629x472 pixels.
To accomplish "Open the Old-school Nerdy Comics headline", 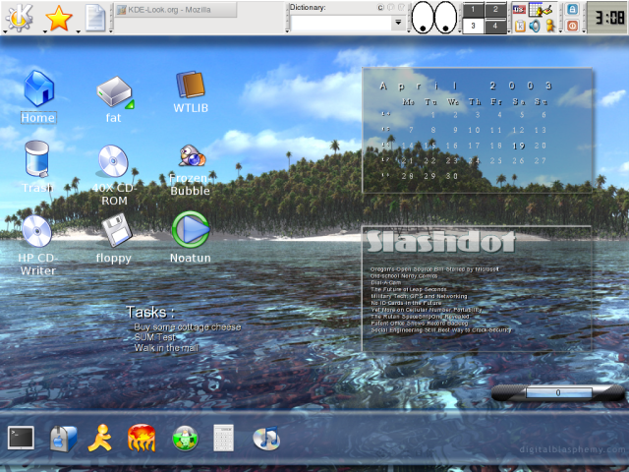I will (x=404, y=276).
